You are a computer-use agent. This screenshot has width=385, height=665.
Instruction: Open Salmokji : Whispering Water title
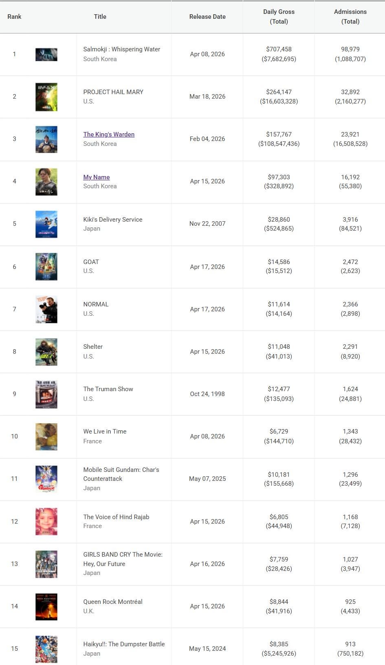tap(121, 49)
